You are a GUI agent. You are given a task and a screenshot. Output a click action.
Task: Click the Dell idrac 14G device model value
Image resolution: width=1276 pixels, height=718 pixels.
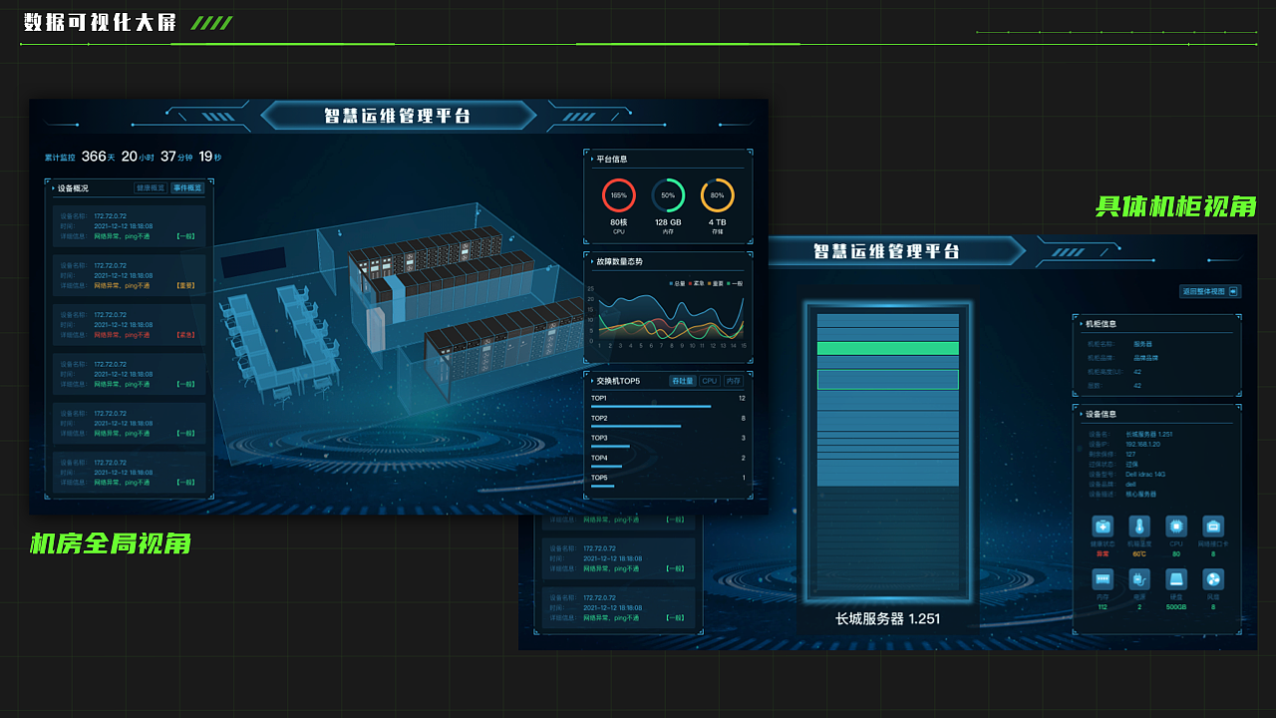1145,474
